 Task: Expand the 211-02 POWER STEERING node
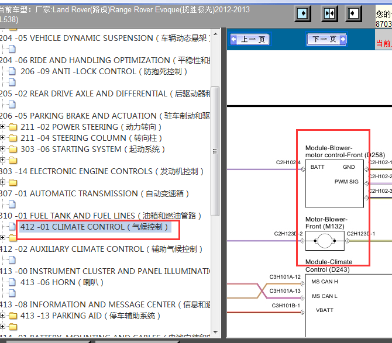click(2, 127)
